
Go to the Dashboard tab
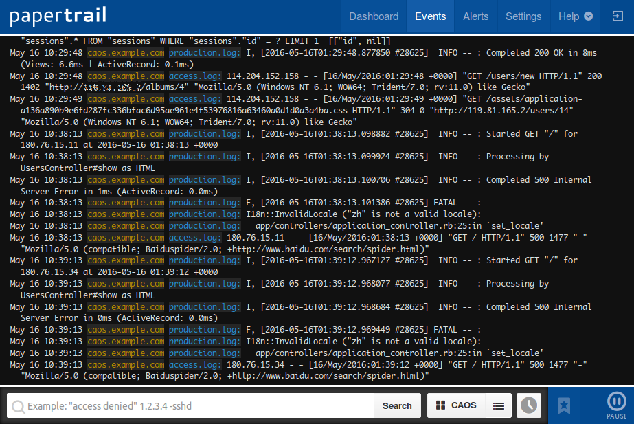point(374,16)
